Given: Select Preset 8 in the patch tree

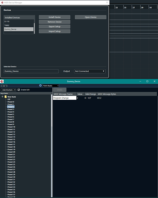Looking at the screenshot, I should (x=11, y=122).
